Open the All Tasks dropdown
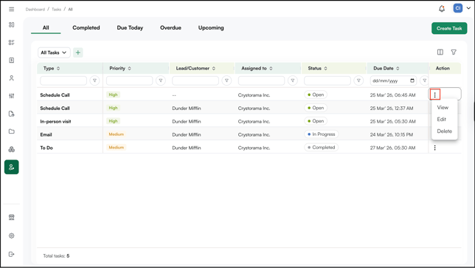The image size is (475, 268). (54, 52)
